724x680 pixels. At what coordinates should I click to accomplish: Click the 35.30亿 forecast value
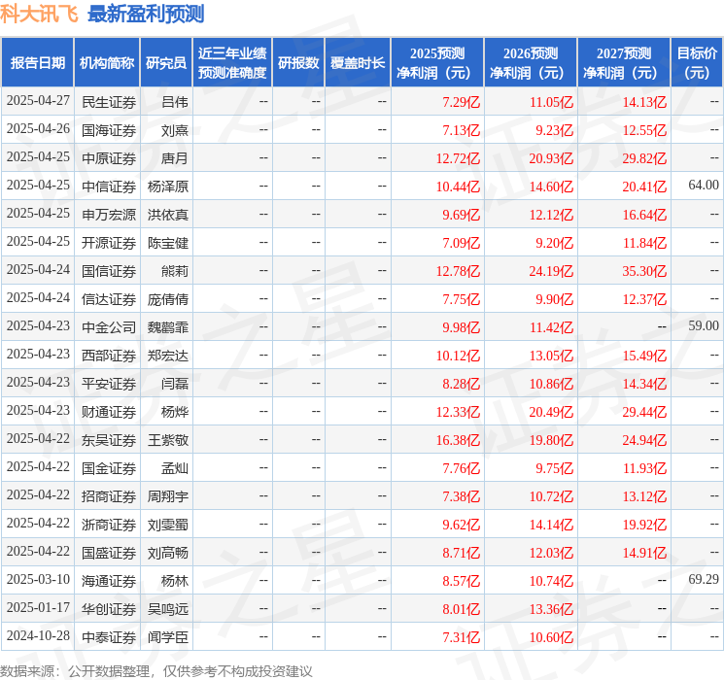pos(643,271)
